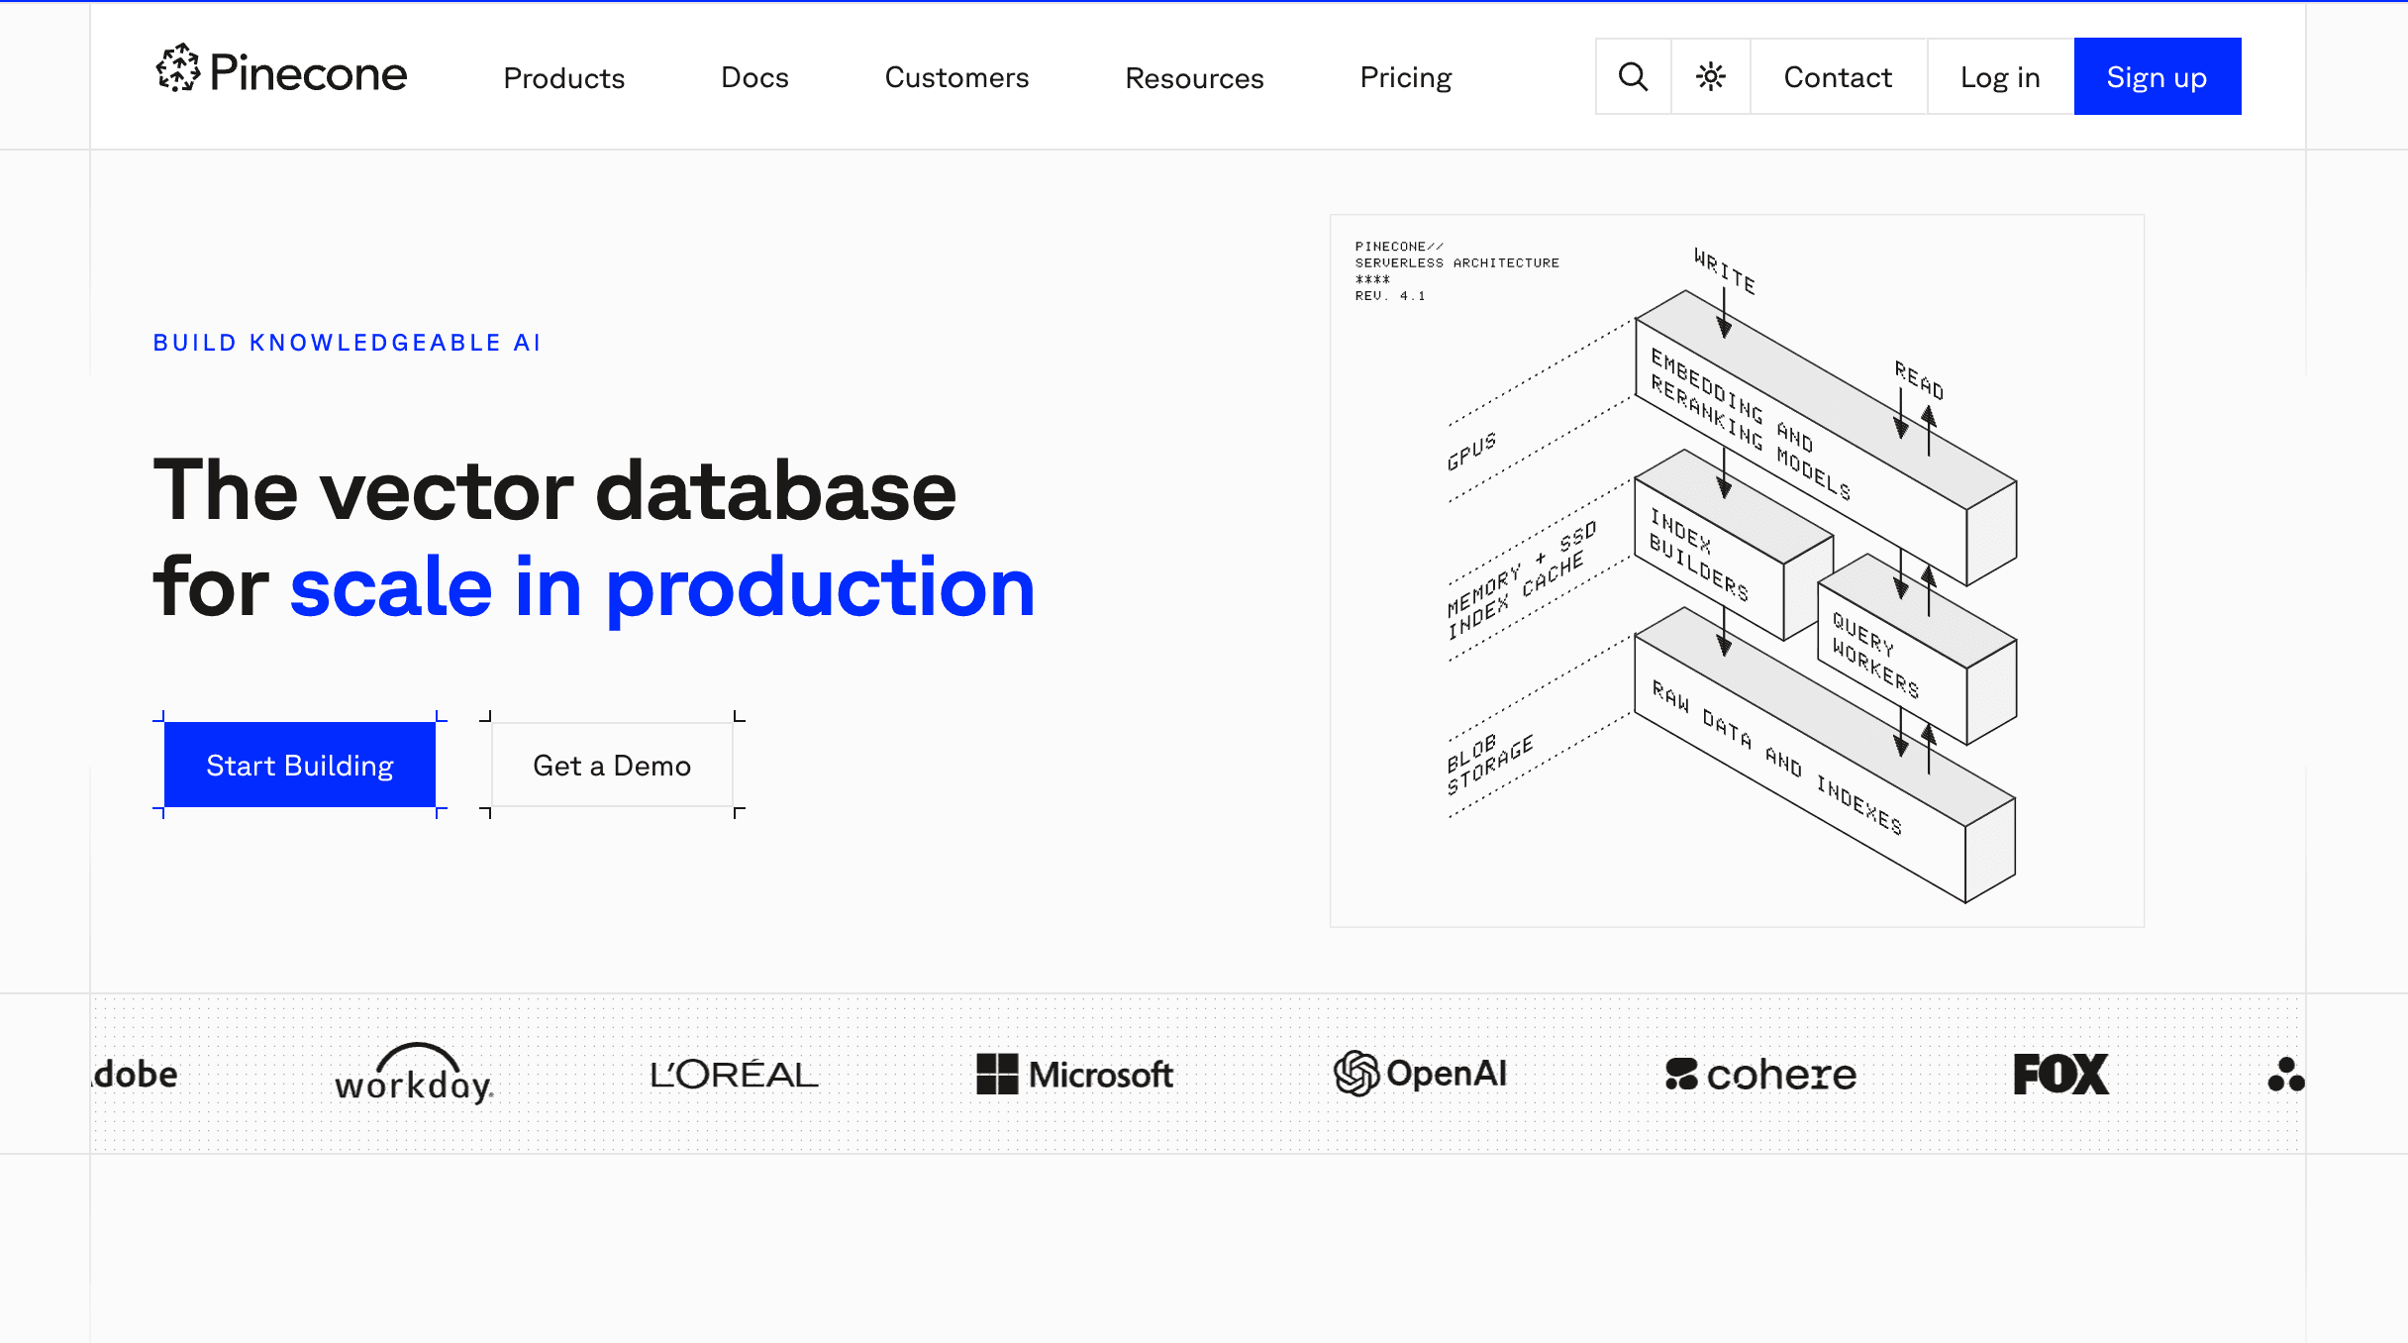Go to the Pricing page
The image size is (2408, 1343).
[x=1405, y=77]
